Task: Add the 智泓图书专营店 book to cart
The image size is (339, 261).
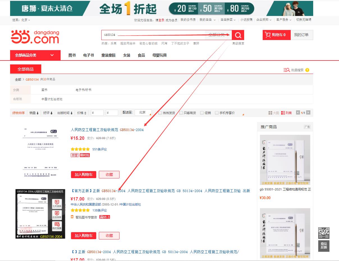Action: coord(83,236)
